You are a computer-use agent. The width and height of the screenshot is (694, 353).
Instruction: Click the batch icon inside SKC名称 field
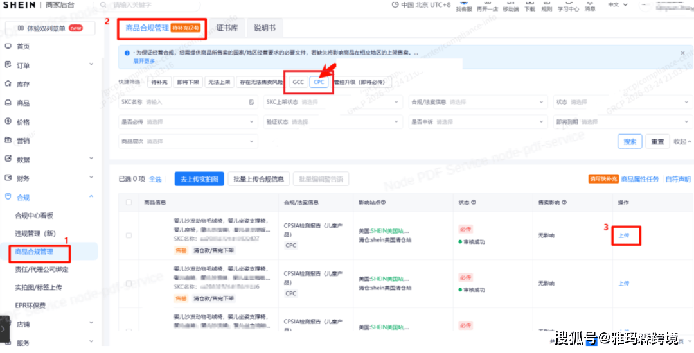[251, 102]
